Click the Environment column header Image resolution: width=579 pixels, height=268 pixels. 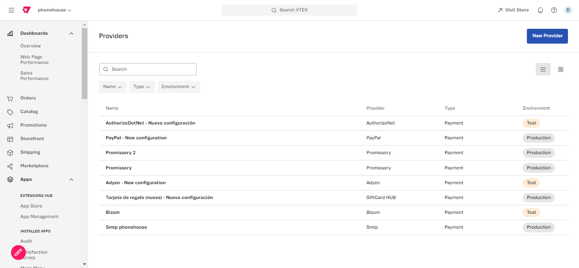[536, 108]
